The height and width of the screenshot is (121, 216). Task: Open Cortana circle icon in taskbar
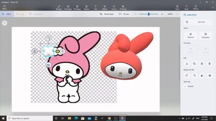pos(56,118)
